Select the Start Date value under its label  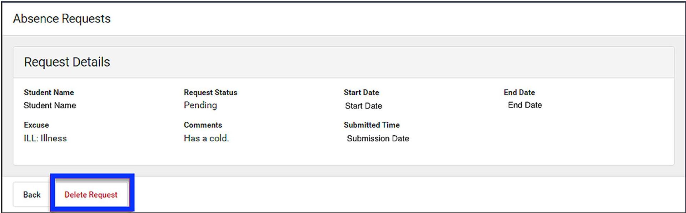363,106
